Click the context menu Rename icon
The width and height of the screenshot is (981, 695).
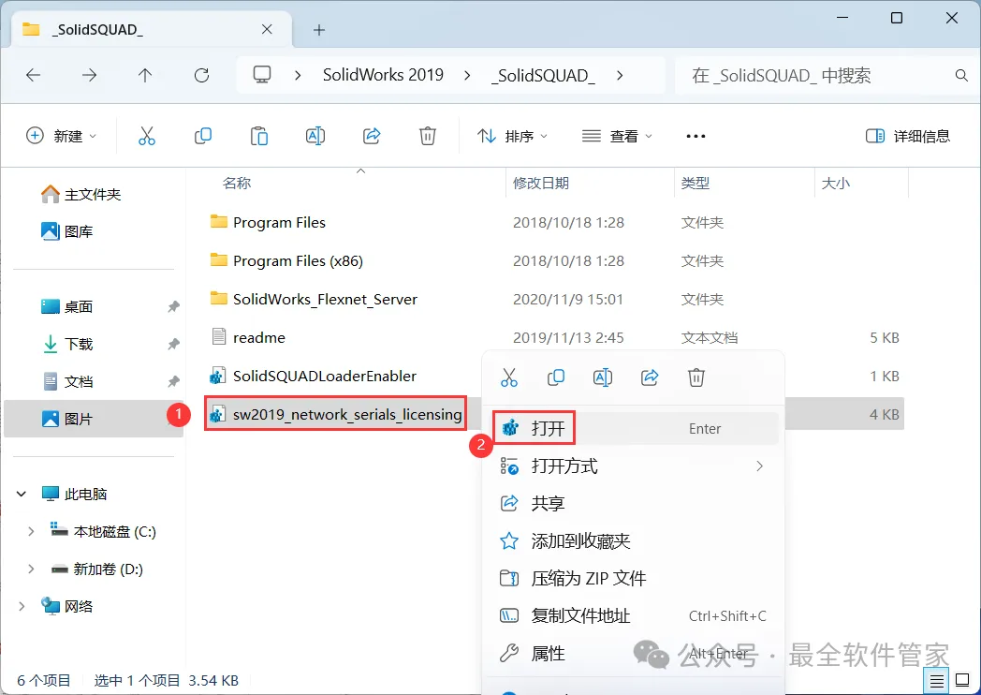603,377
